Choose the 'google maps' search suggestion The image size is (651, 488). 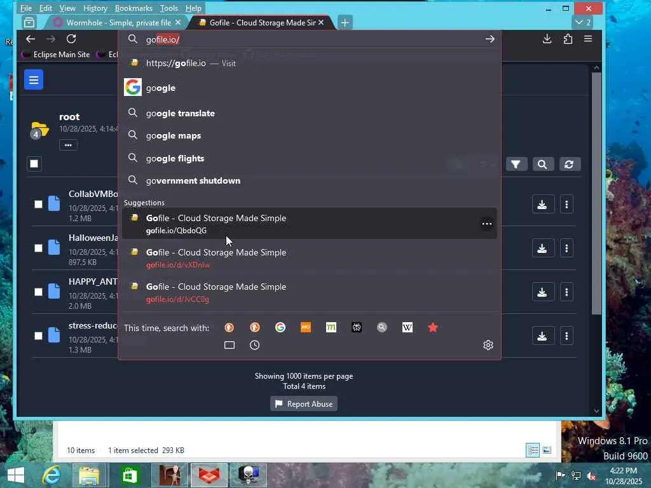pyautogui.click(x=310, y=135)
